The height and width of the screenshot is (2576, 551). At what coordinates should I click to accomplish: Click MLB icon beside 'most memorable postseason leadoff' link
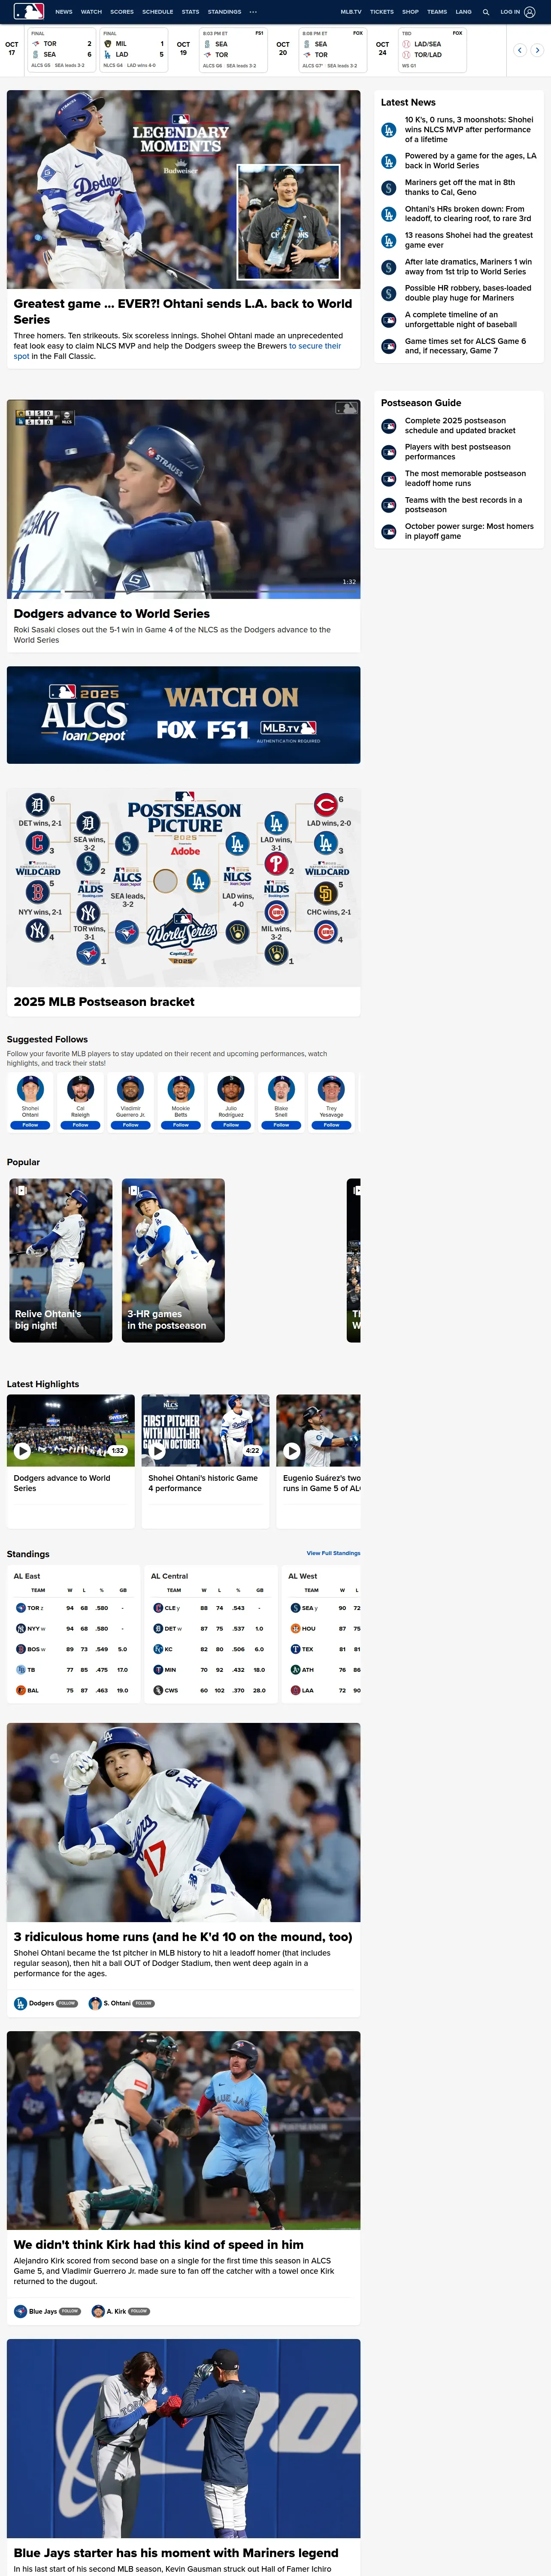[x=389, y=479]
